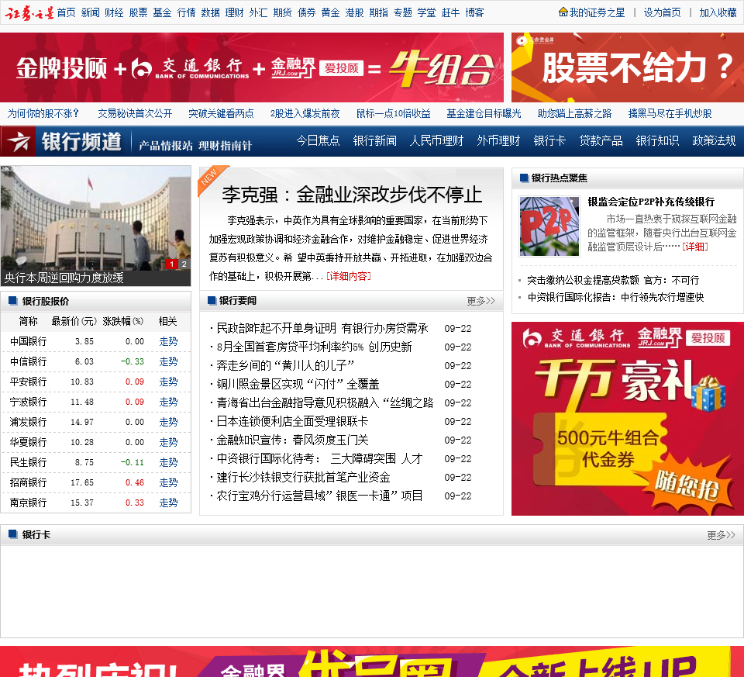
Task: Open 首页 in the top navigation
Action: [x=67, y=13]
